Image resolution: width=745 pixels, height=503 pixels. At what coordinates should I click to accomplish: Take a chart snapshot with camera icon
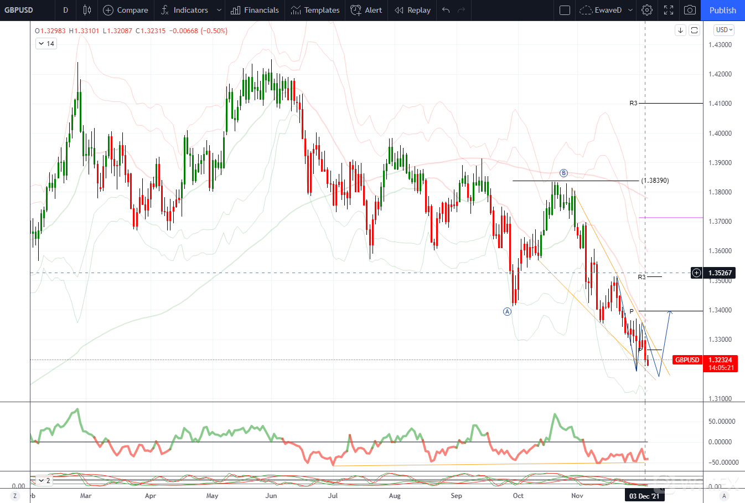pos(690,10)
